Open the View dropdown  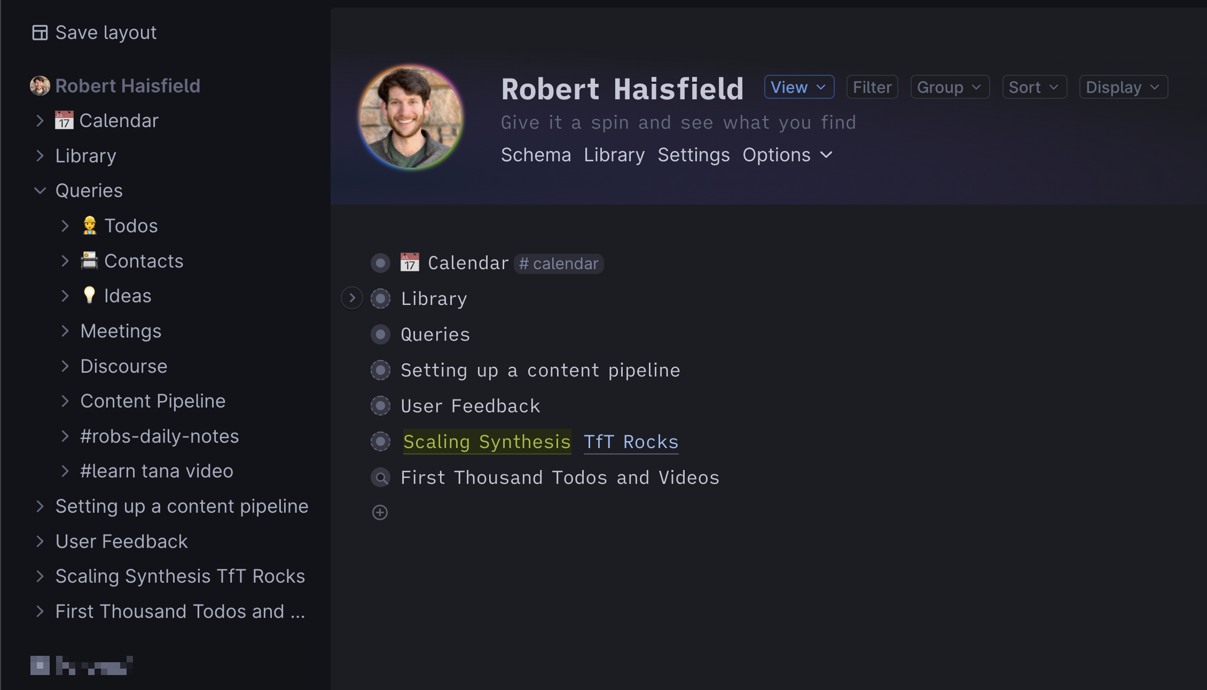coord(799,87)
